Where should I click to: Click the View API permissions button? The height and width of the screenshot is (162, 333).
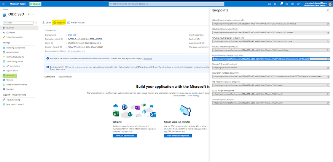point(125,135)
